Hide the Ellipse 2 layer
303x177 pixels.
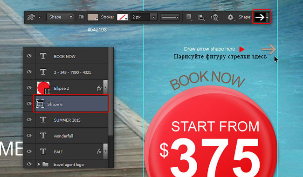(29, 88)
